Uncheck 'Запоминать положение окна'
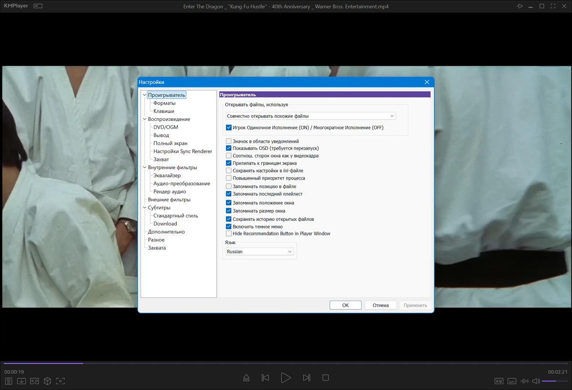 coord(229,203)
